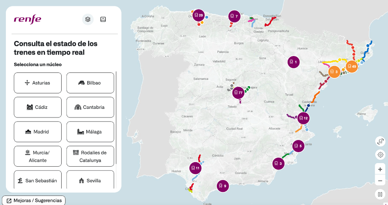Click the Valladolid label on map
The height and width of the screenshot is (205, 388).
(219, 61)
